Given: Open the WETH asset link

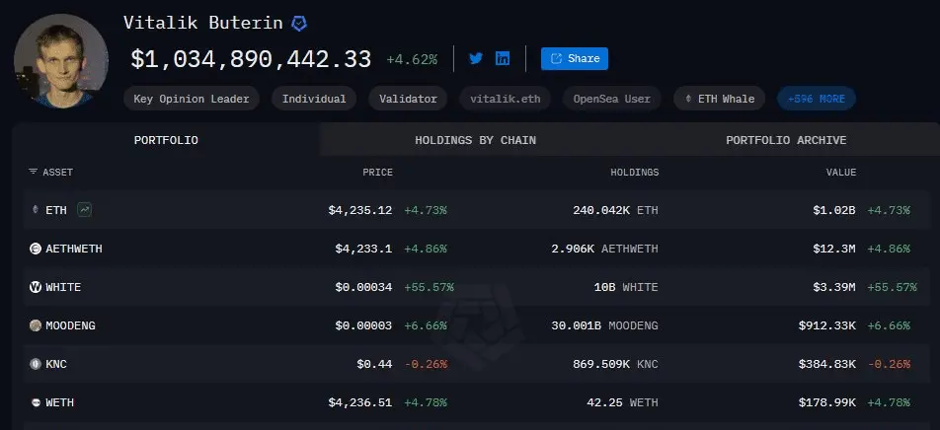Looking at the screenshot, I should 59,403.
